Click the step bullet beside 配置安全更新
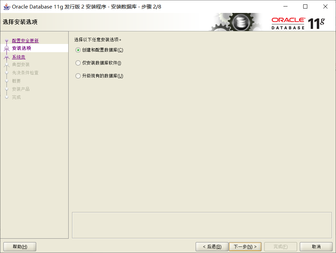 6,40
